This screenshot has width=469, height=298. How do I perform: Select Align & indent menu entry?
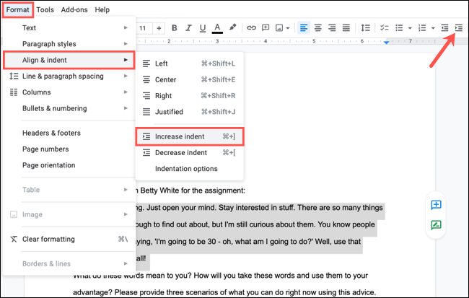(x=69, y=60)
